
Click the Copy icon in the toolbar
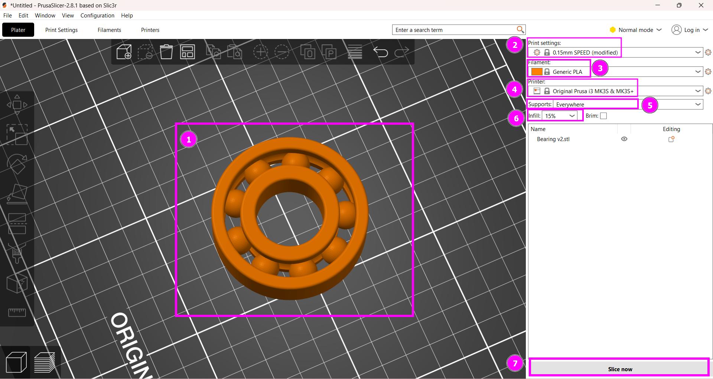click(x=214, y=52)
